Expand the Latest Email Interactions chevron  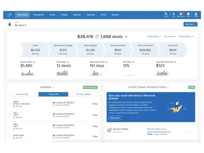coord(168,87)
